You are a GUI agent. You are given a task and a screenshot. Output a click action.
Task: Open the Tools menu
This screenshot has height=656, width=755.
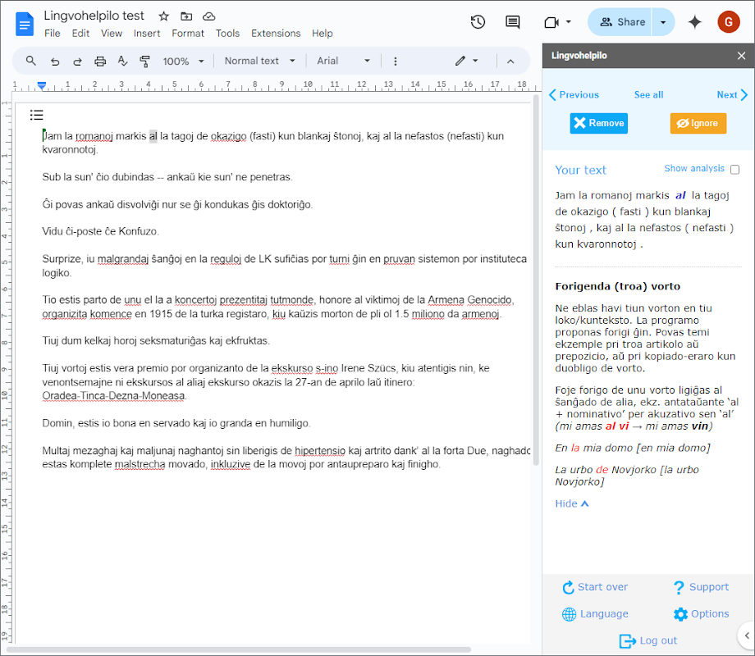click(227, 33)
